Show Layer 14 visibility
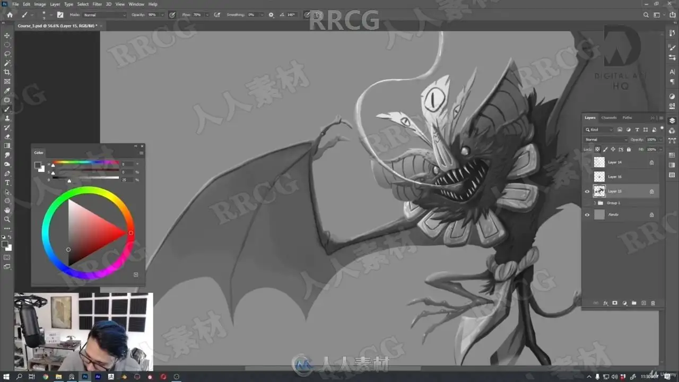 587,162
